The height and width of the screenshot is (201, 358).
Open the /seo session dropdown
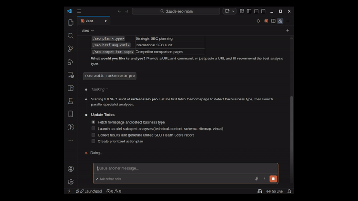tap(88, 30)
